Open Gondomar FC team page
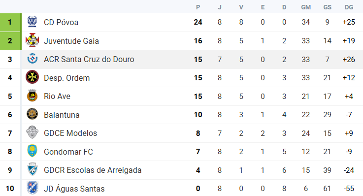Viewport: 363px width, 196px height. [68, 152]
